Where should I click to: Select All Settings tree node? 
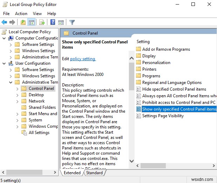click(x=39, y=133)
